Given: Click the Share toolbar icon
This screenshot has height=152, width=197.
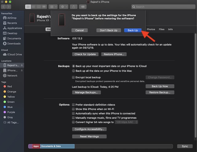Looking at the screenshot, I should coord(74,7).
